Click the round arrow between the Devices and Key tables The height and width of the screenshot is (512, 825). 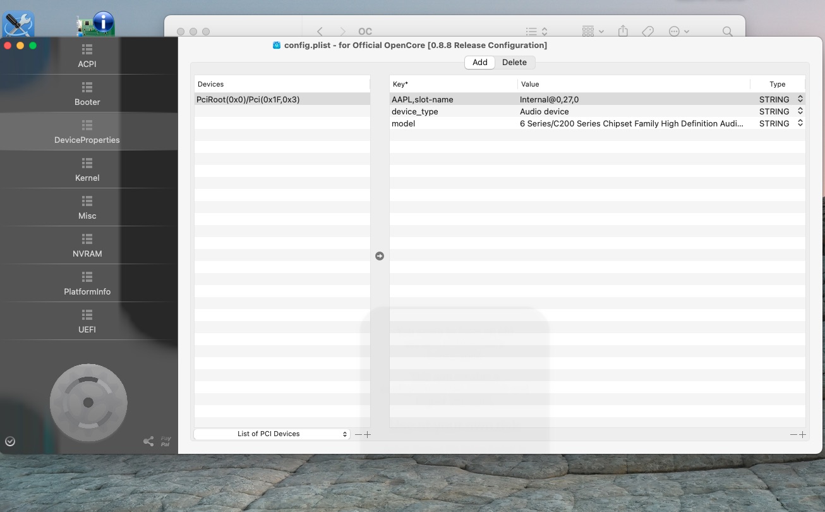click(380, 256)
